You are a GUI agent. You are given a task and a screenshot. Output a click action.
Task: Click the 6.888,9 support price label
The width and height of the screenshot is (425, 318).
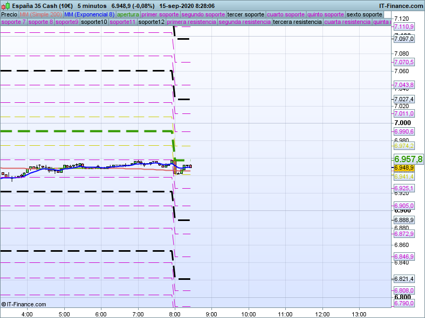pos(404,220)
